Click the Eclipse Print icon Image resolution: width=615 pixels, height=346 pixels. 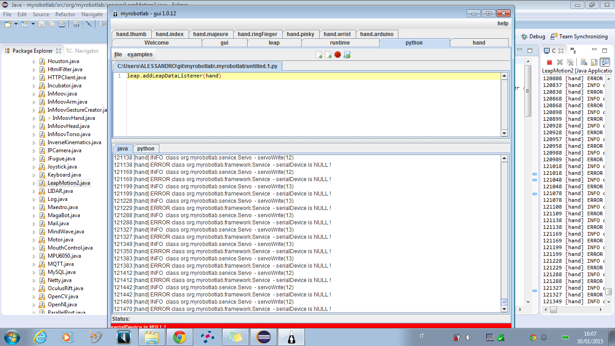tap(62, 24)
